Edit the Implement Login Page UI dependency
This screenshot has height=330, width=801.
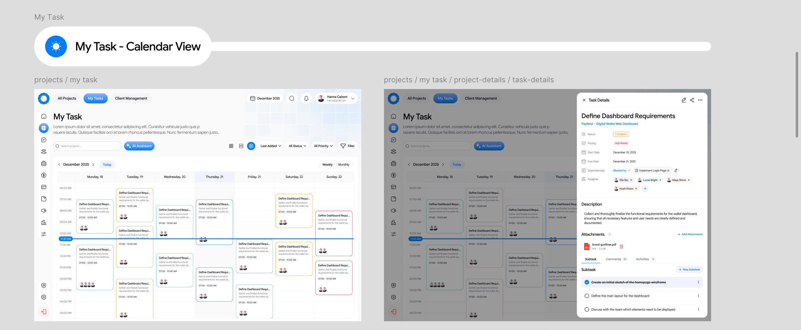tap(676, 170)
